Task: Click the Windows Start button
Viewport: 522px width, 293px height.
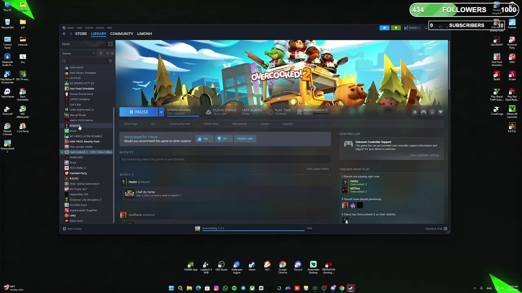Action: [x=171, y=288]
